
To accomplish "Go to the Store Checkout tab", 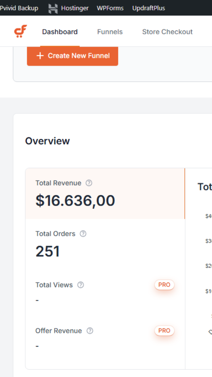I will click(x=167, y=32).
